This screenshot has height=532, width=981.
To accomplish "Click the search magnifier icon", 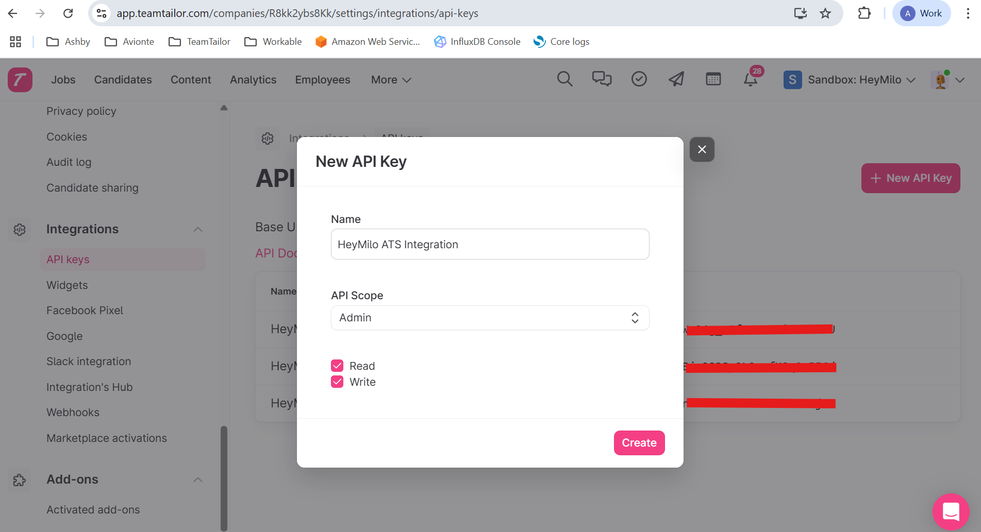I will tap(564, 79).
